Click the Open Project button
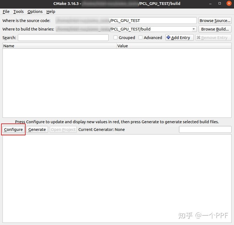Image resolution: width=234 pixels, height=225 pixels. [63, 129]
